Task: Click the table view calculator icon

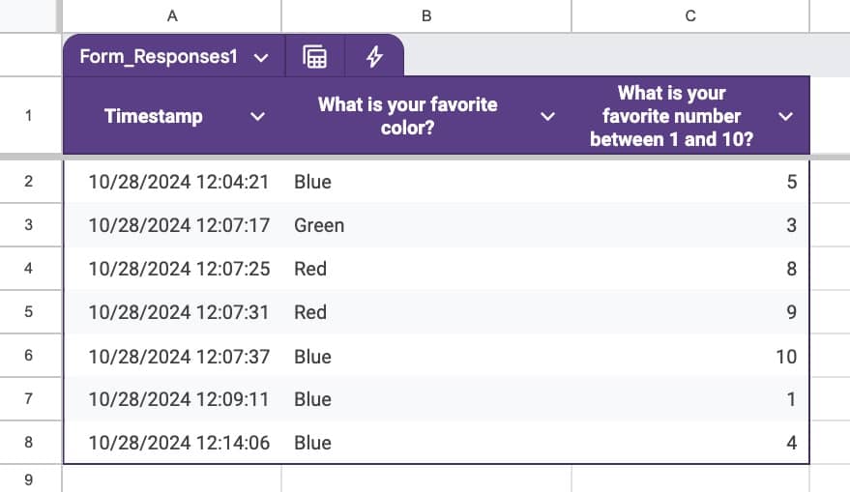Action: click(314, 57)
